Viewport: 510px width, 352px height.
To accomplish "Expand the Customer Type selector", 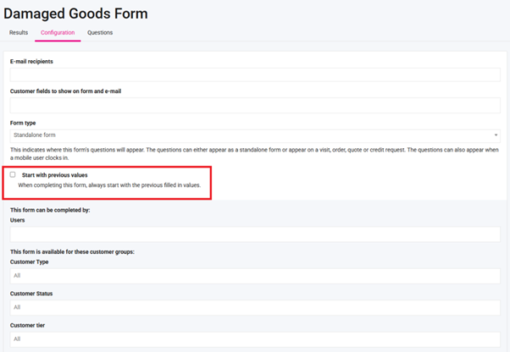I will coord(254,276).
